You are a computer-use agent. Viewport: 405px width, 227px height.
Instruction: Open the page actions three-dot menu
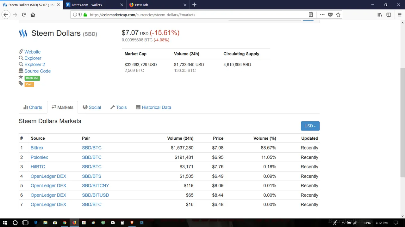(322, 15)
